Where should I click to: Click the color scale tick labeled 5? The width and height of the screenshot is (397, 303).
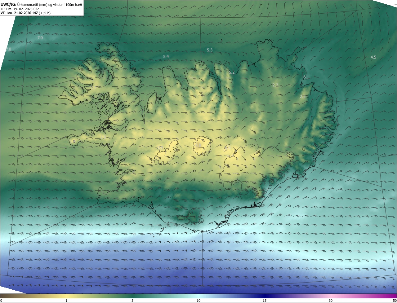pos(132,301)
